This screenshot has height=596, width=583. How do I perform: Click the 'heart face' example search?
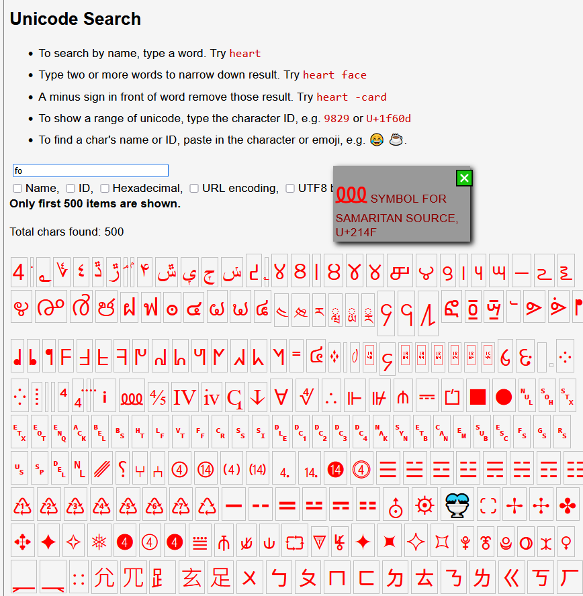pyautogui.click(x=334, y=75)
